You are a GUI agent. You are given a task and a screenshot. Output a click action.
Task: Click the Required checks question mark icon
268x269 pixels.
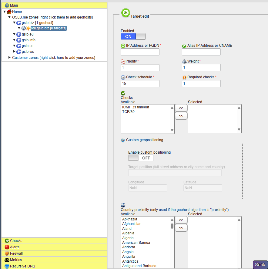click(184, 77)
